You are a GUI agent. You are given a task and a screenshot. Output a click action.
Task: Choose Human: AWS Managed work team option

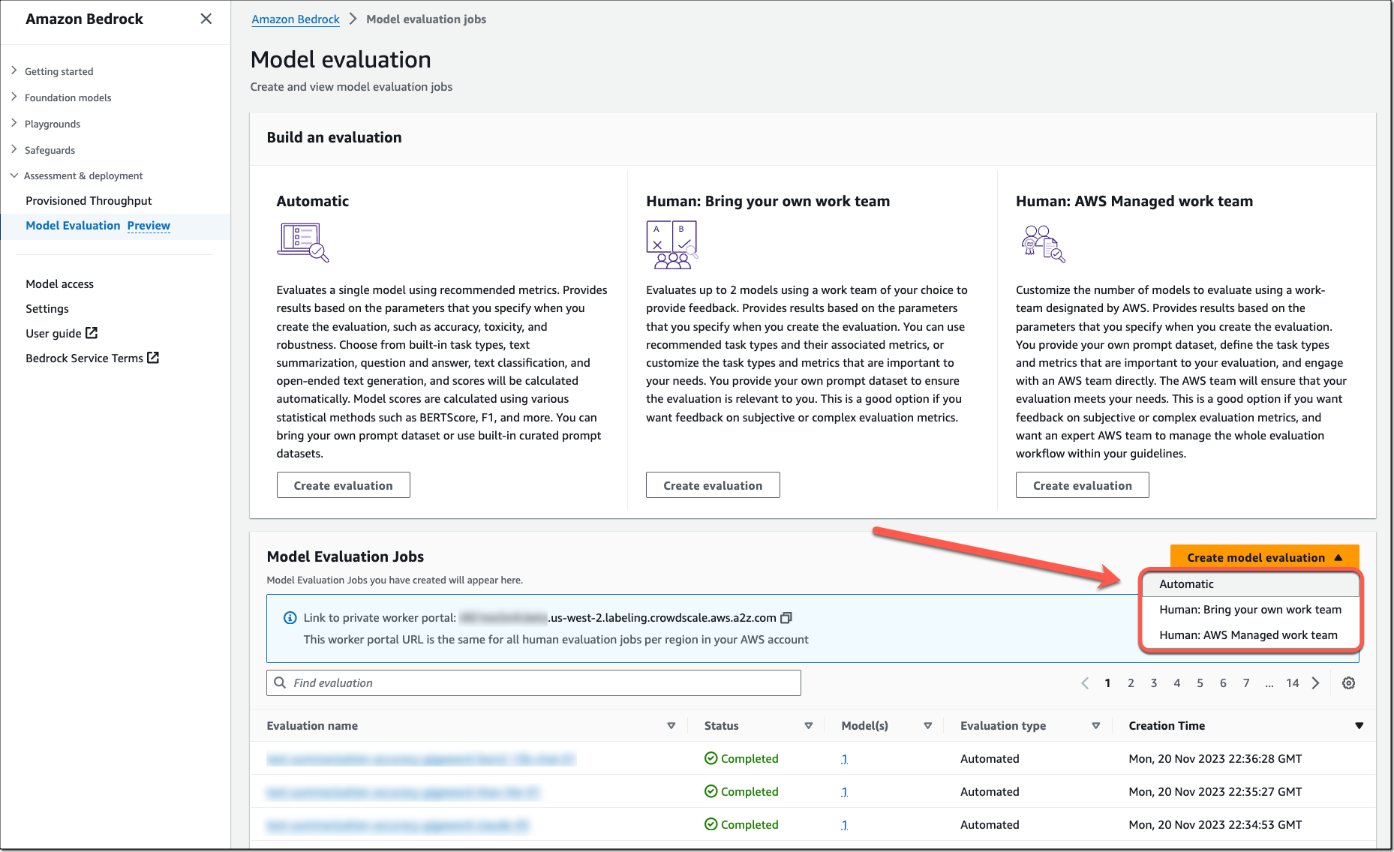click(1250, 635)
